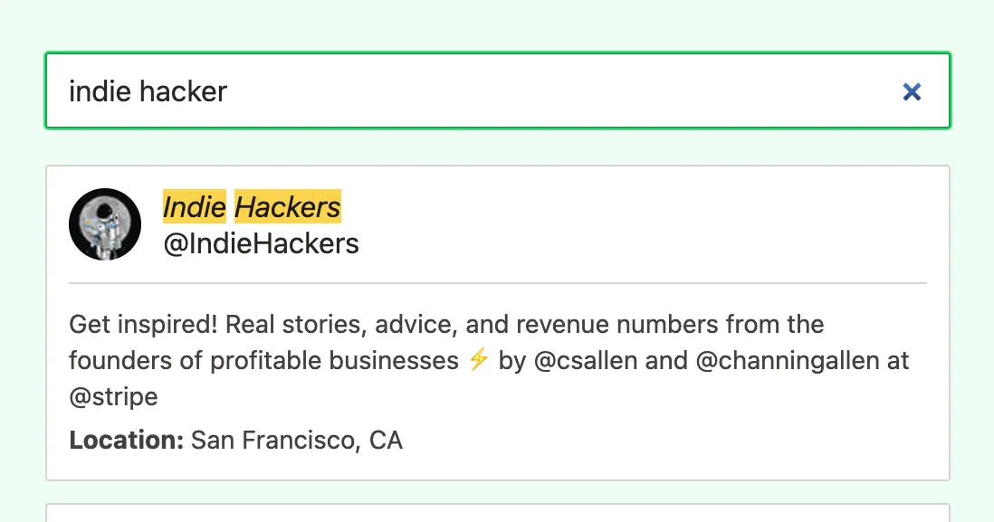Click the highlighted word "Indie" in the title
The width and height of the screenshot is (994, 522).
click(194, 207)
